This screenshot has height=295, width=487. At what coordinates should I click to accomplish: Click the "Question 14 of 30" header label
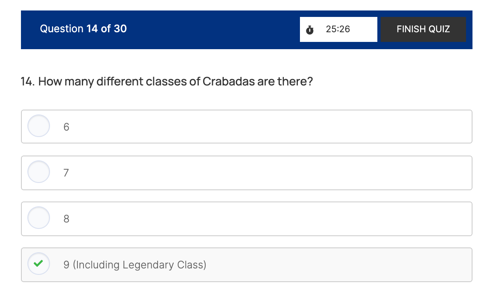(x=83, y=29)
